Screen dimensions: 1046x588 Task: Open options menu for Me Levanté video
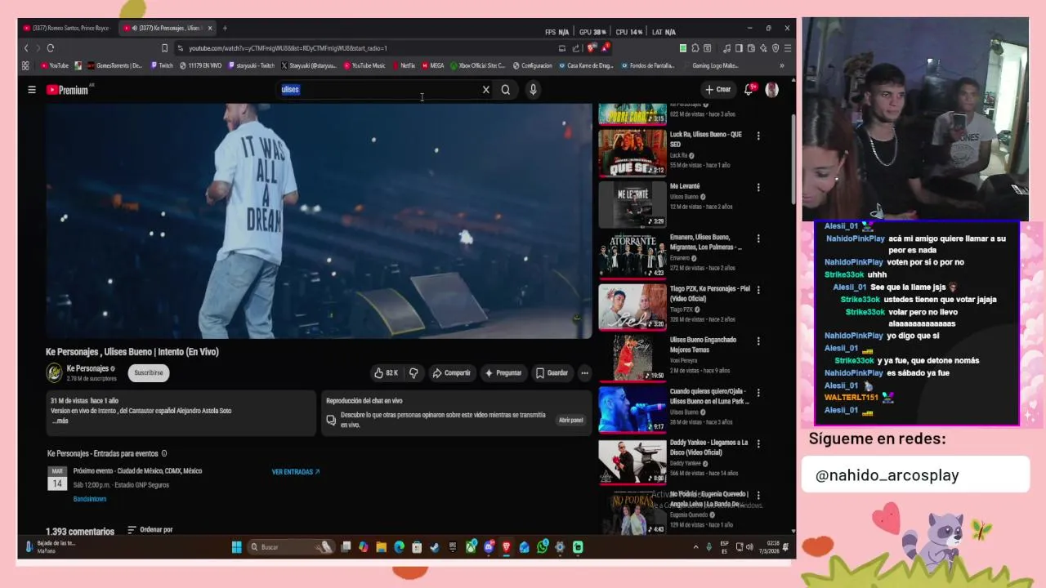(x=758, y=188)
